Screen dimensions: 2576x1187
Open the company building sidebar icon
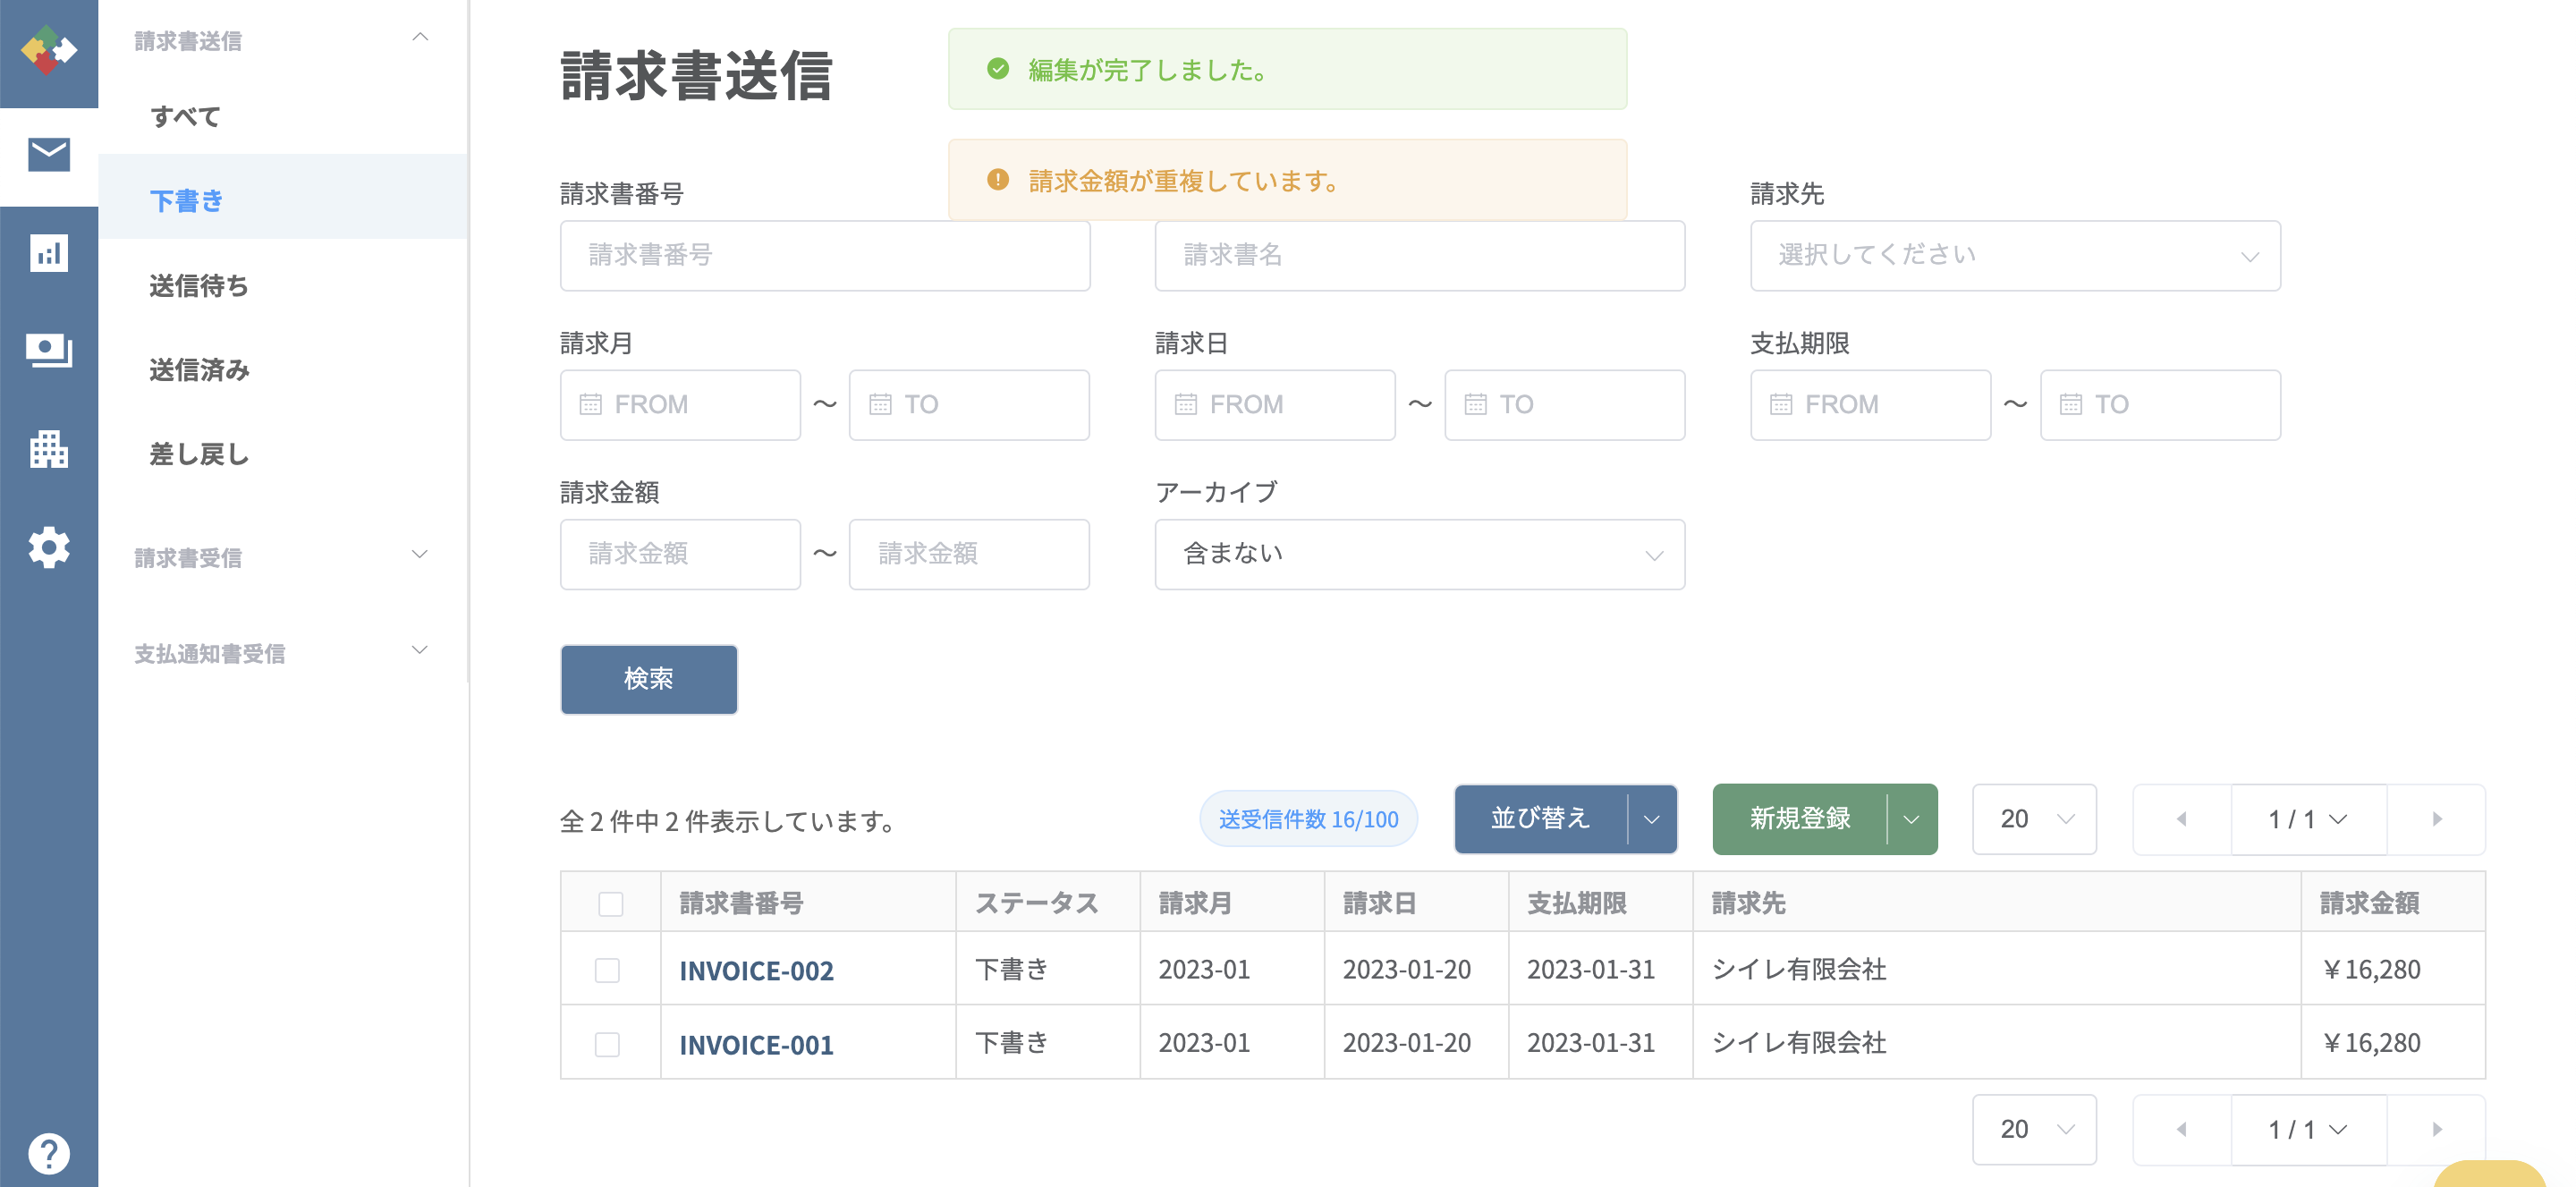[48, 449]
